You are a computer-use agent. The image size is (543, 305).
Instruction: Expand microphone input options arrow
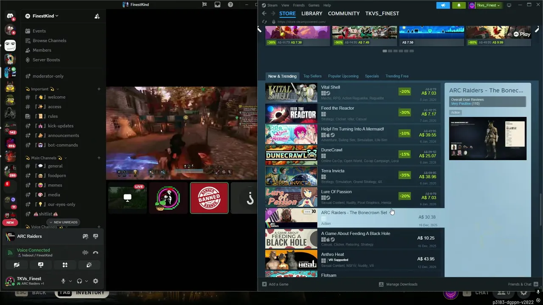coord(70,281)
